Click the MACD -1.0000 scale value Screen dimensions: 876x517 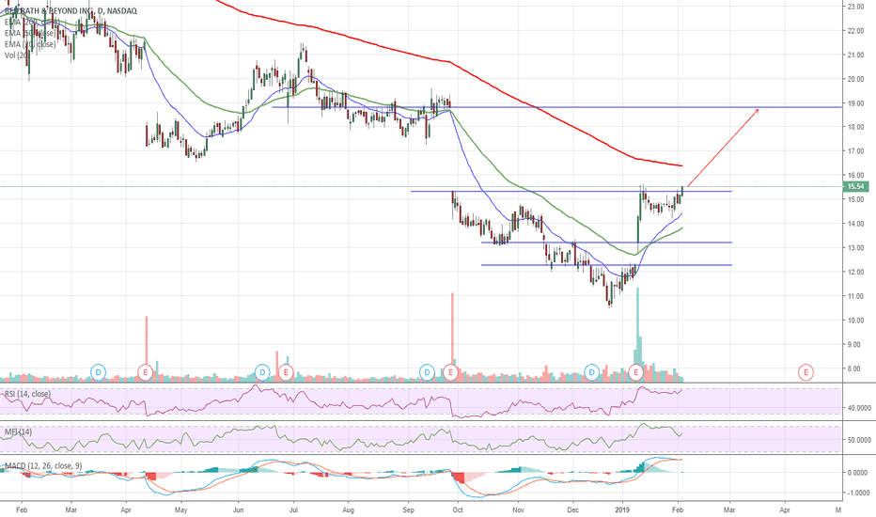tap(857, 493)
